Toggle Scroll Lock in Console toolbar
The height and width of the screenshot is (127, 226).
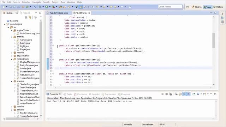[x=180, y=94]
